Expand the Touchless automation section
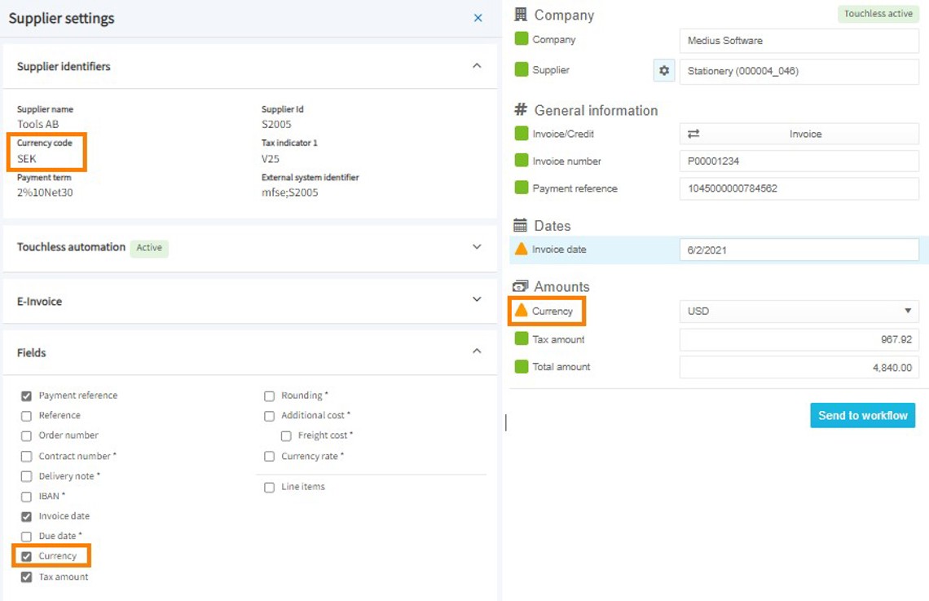929x601 pixels. click(477, 247)
